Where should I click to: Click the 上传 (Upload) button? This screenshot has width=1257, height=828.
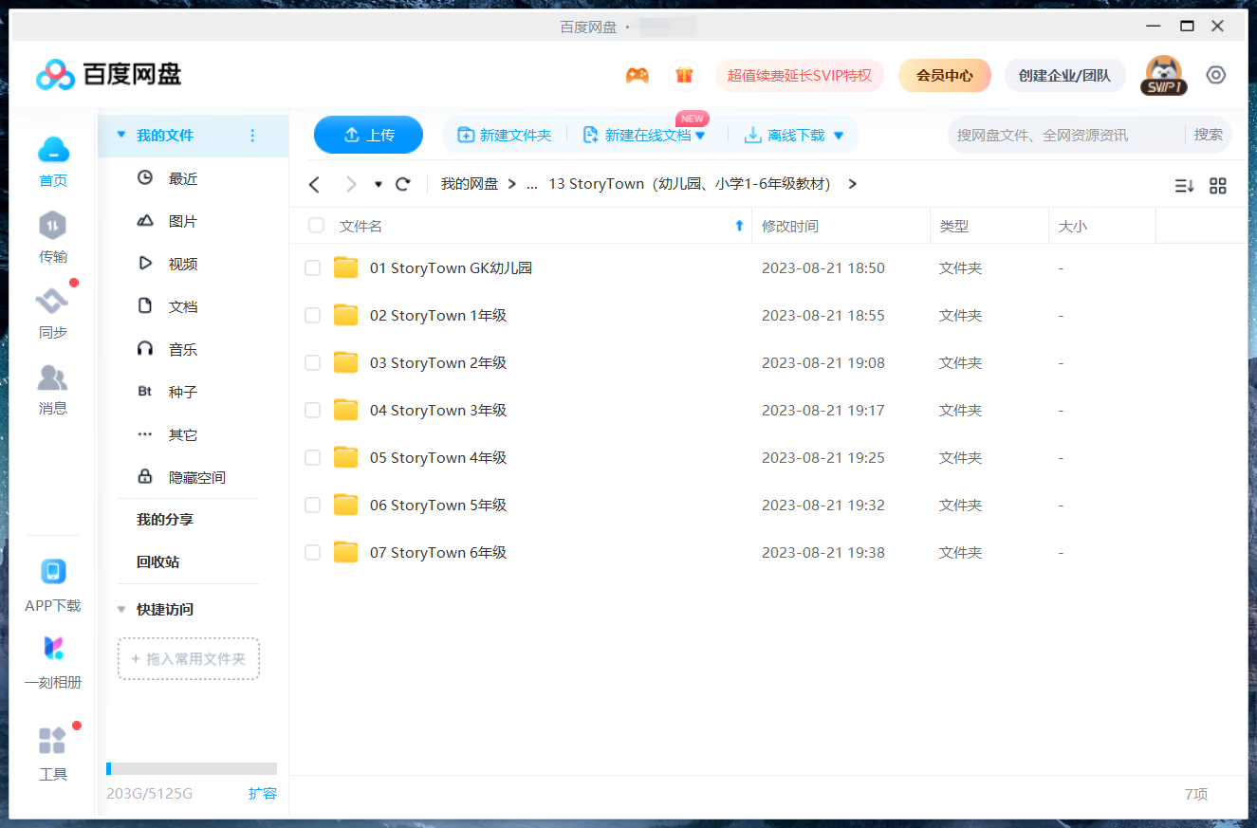tap(368, 135)
